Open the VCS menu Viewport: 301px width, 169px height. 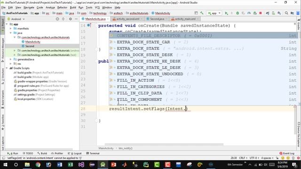97,8
